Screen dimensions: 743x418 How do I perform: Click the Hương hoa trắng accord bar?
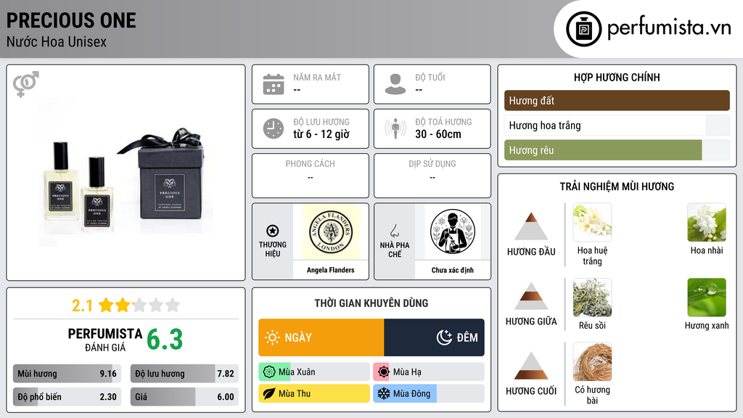tap(617, 126)
